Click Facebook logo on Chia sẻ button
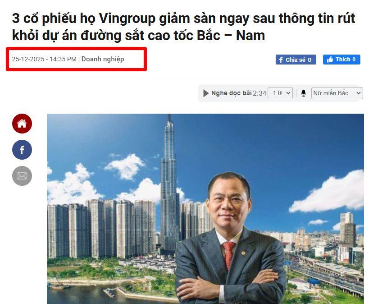This screenshot has width=373, height=304. (281, 60)
